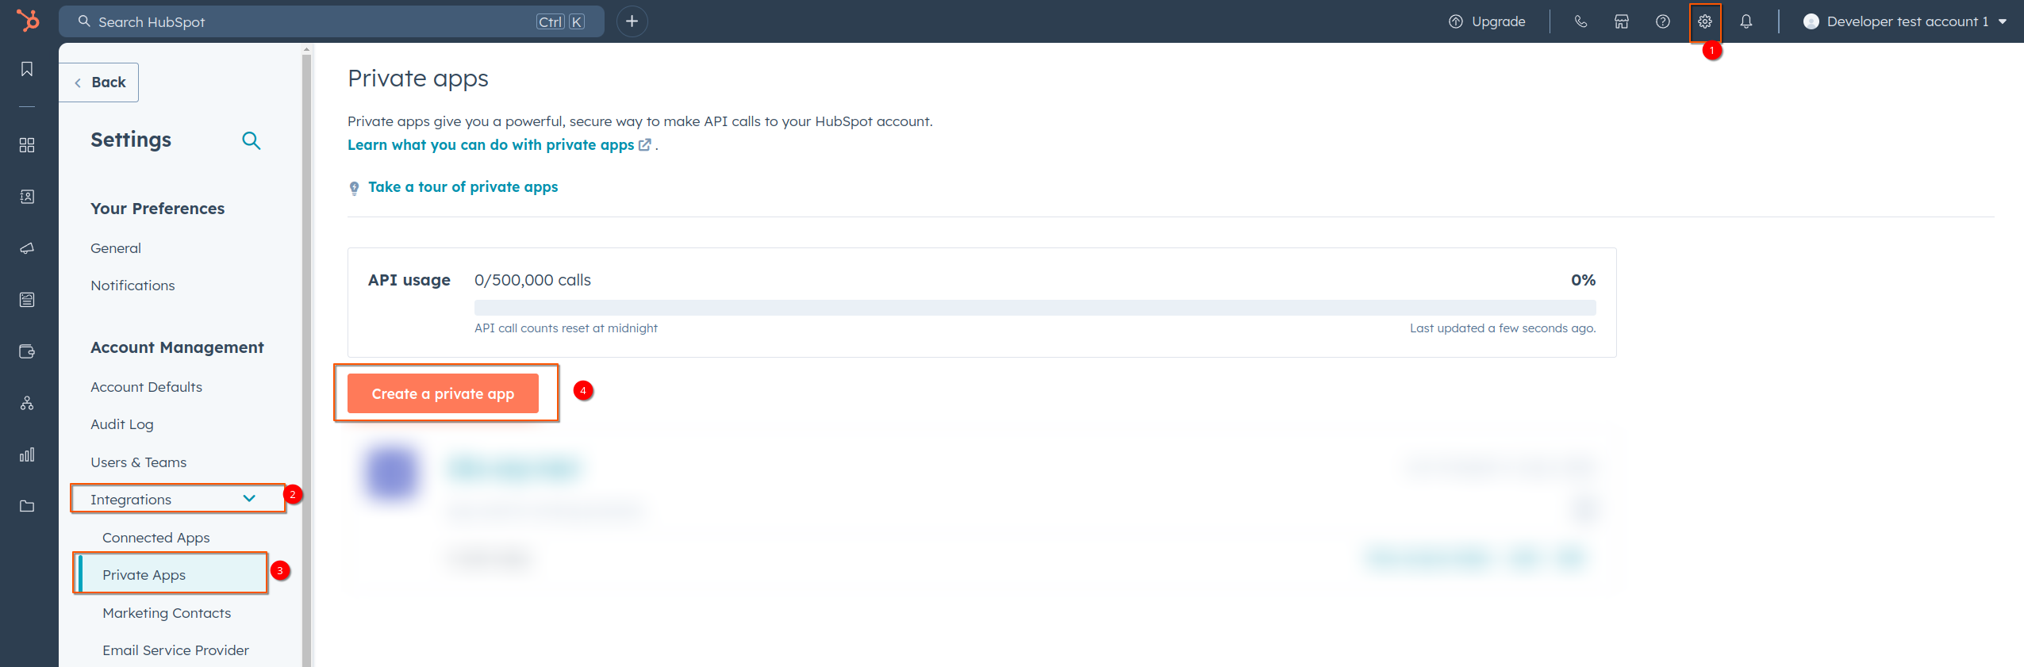Open the CRM contacts icon in left rail

click(27, 197)
